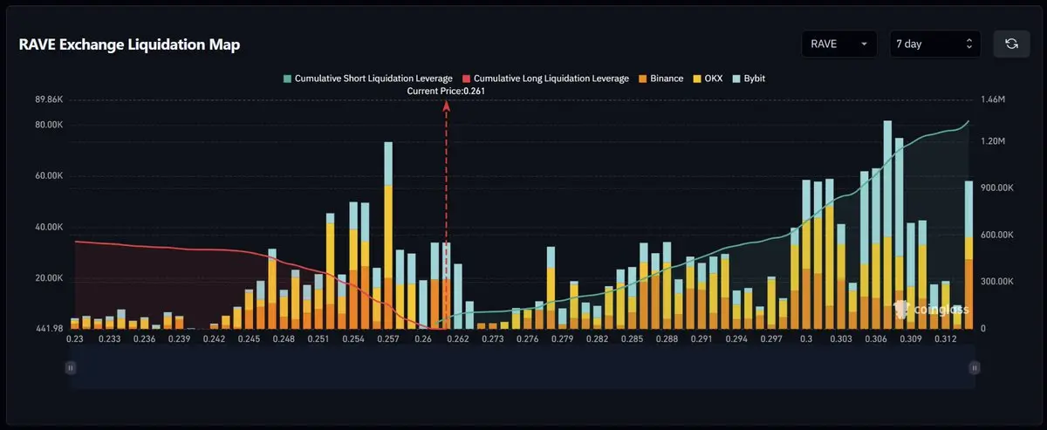Toggle Binance series in legend

(x=660, y=78)
